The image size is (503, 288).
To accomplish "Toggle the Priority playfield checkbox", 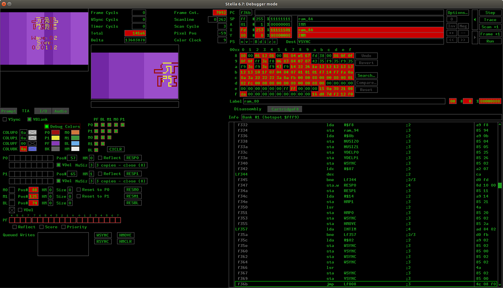I will (64, 227).
